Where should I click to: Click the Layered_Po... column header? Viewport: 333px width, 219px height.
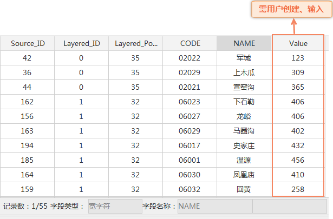click(135, 43)
